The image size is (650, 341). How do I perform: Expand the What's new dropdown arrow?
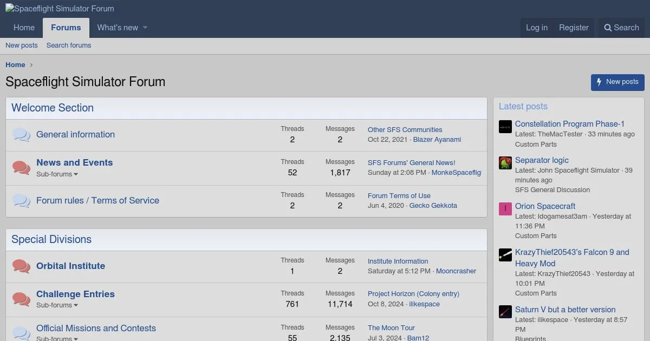(x=145, y=28)
